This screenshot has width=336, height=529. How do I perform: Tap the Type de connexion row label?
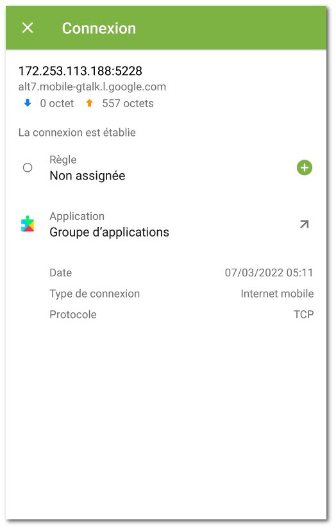coord(94,294)
